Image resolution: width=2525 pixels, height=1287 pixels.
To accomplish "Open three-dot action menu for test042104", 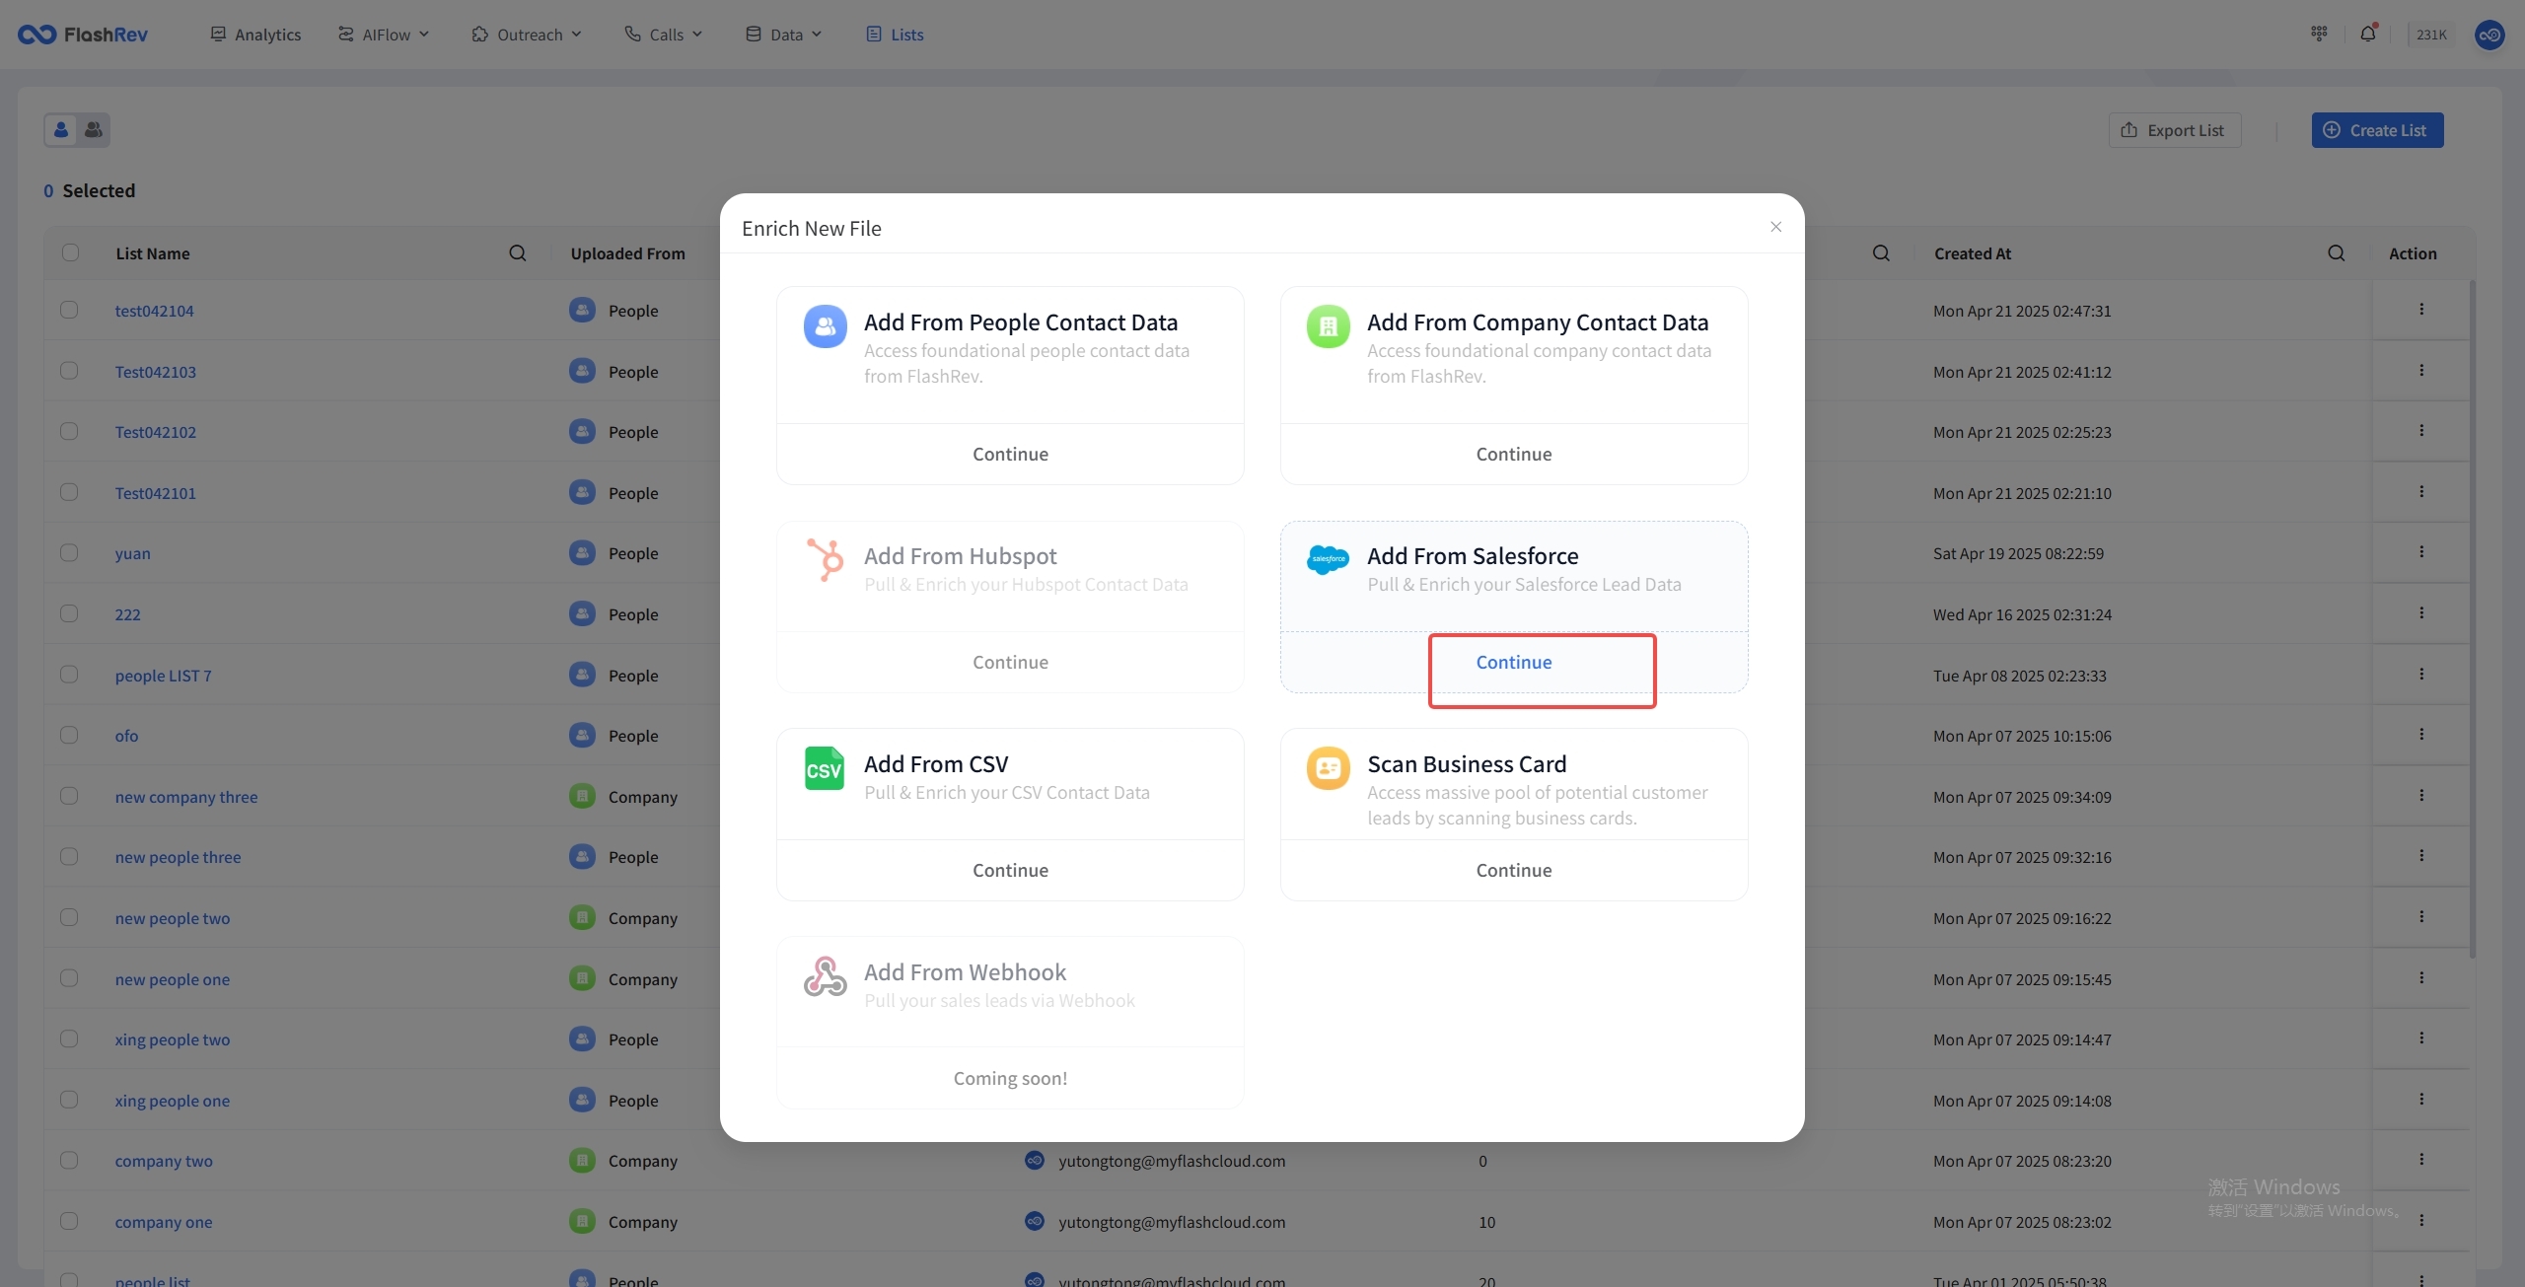I will pyautogui.click(x=2420, y=310).
